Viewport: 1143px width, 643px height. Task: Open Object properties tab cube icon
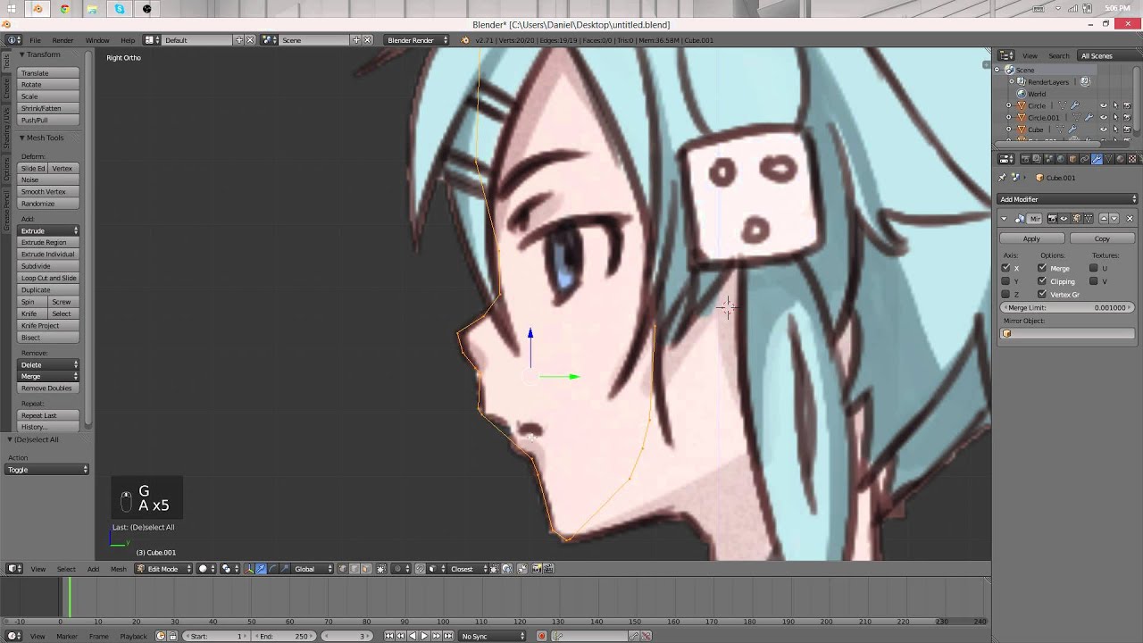point(1072,159)
